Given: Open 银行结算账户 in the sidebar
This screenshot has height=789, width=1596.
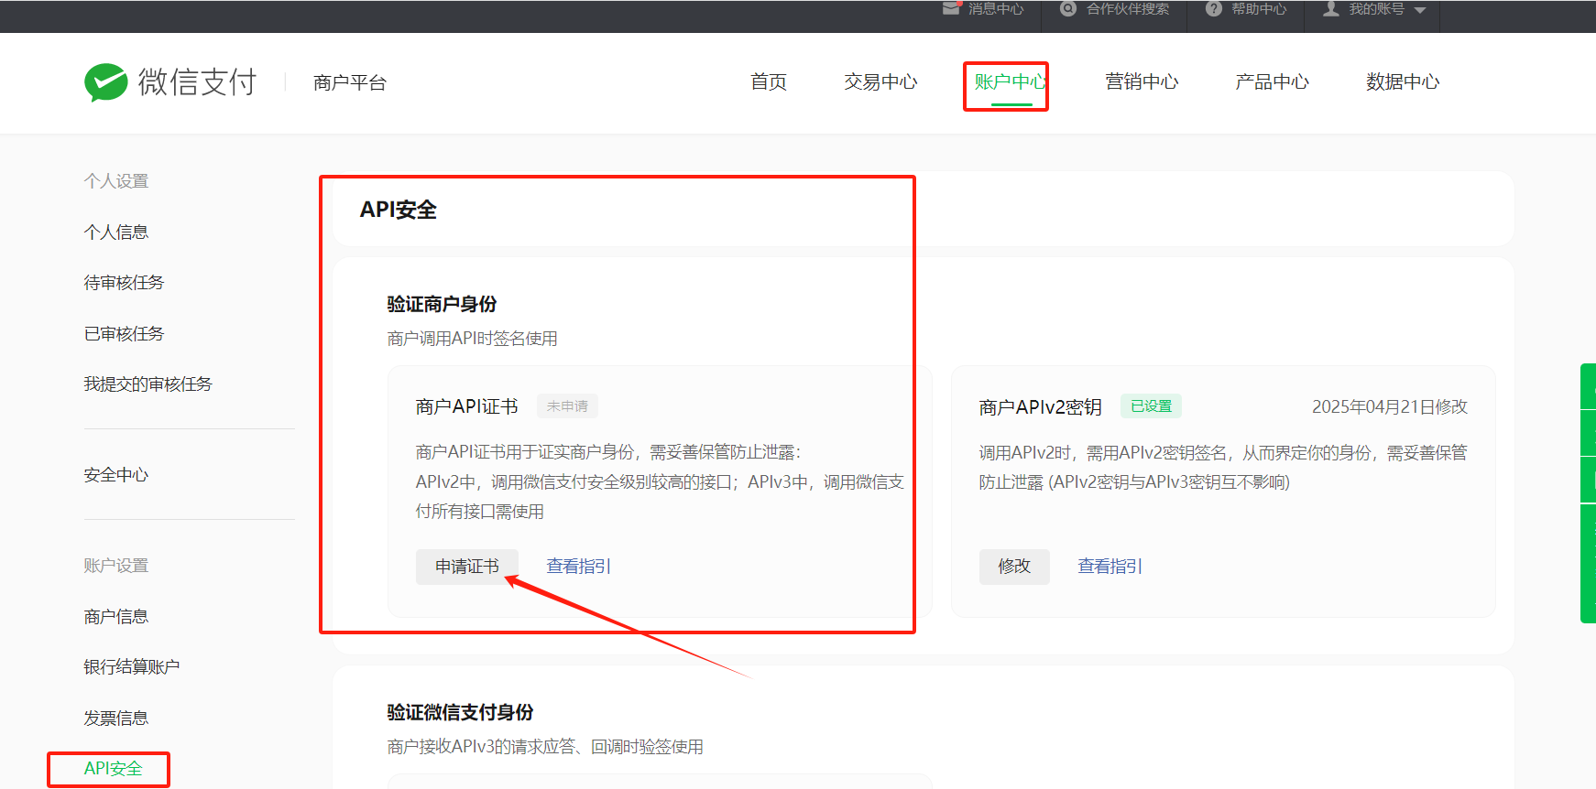Looking at the screenshot, I should (x=132, y=667).
